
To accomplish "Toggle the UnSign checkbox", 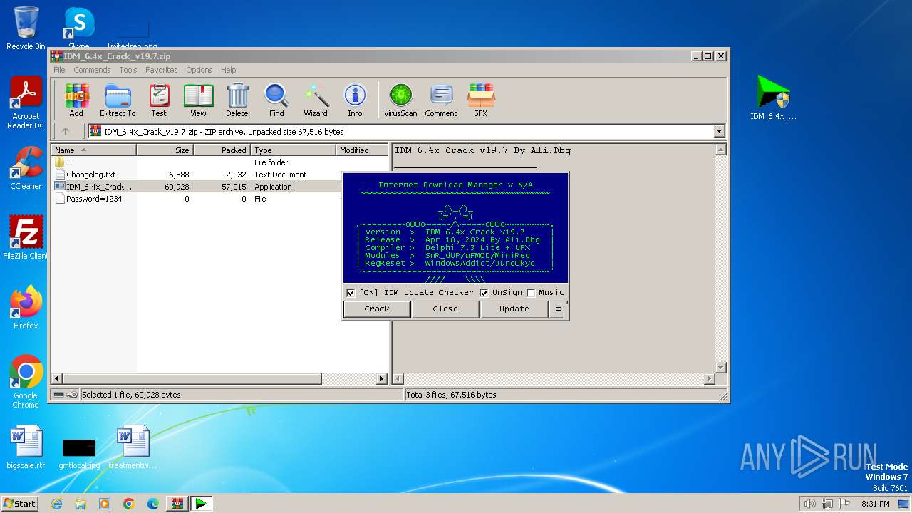I will tap(484, 293).
